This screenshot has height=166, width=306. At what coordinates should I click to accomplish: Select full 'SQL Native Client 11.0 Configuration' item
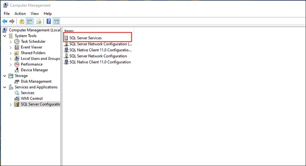click(100, 62)
